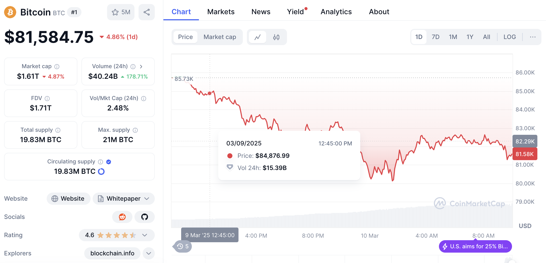
Task: Open the U.S. aims for 25% news tag
Action: coord(475,246)
